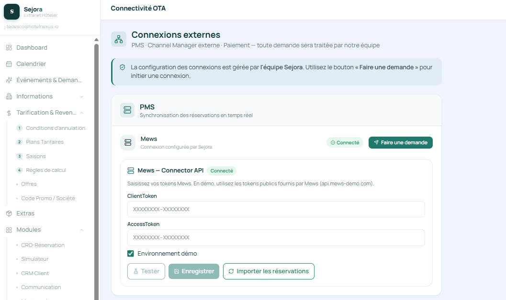This screenshot has height=300, width=506.
Task: Click the ClientToken input field
Action: [x=276, y=209]
